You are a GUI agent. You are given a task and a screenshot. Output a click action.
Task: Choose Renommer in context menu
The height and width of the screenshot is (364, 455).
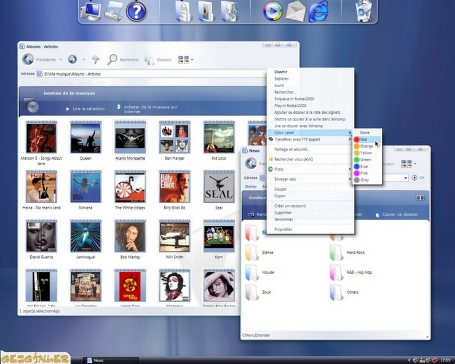283,220
